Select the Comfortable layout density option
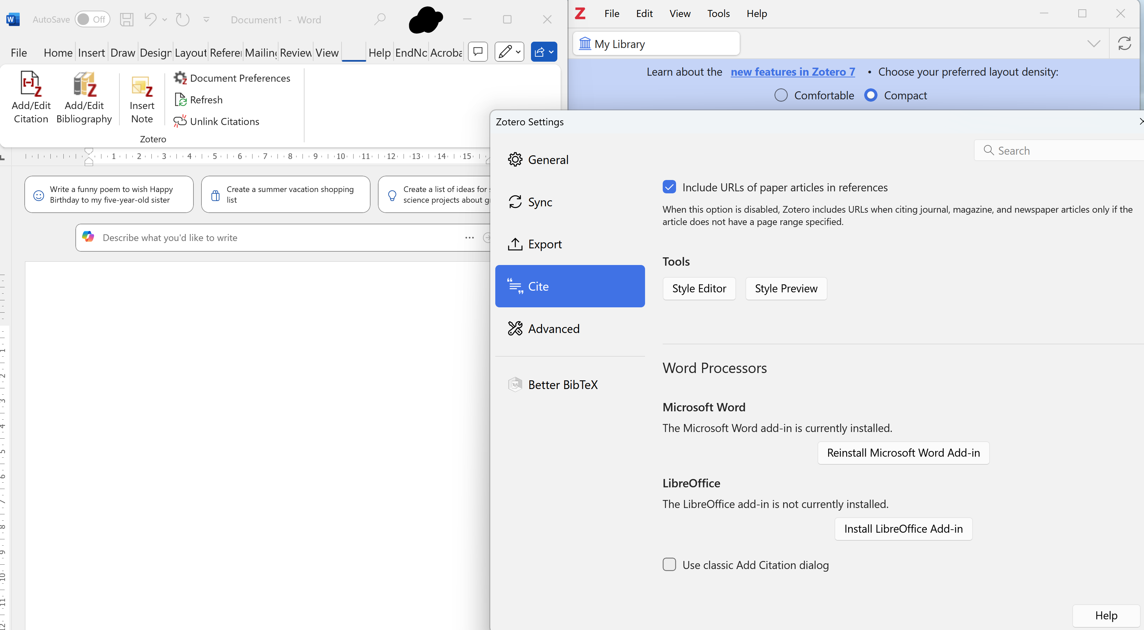The height and width of the screenshot is (630, 1144). click(781, 95)
